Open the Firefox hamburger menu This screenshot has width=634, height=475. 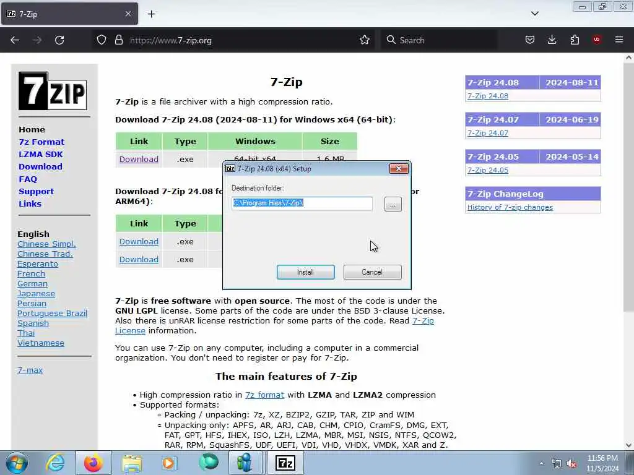click(x=619, y=40)
